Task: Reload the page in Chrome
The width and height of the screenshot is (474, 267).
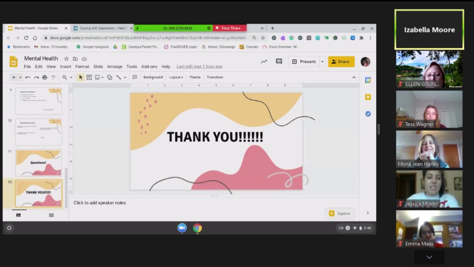Action: 26,38
